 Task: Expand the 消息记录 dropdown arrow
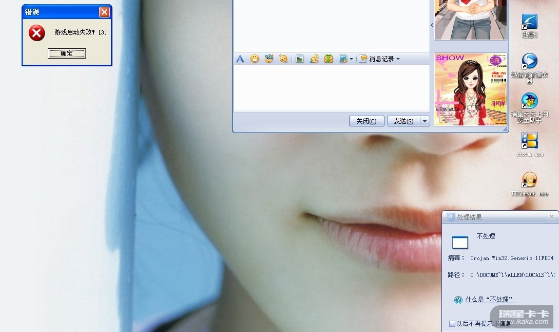point(398,59)
